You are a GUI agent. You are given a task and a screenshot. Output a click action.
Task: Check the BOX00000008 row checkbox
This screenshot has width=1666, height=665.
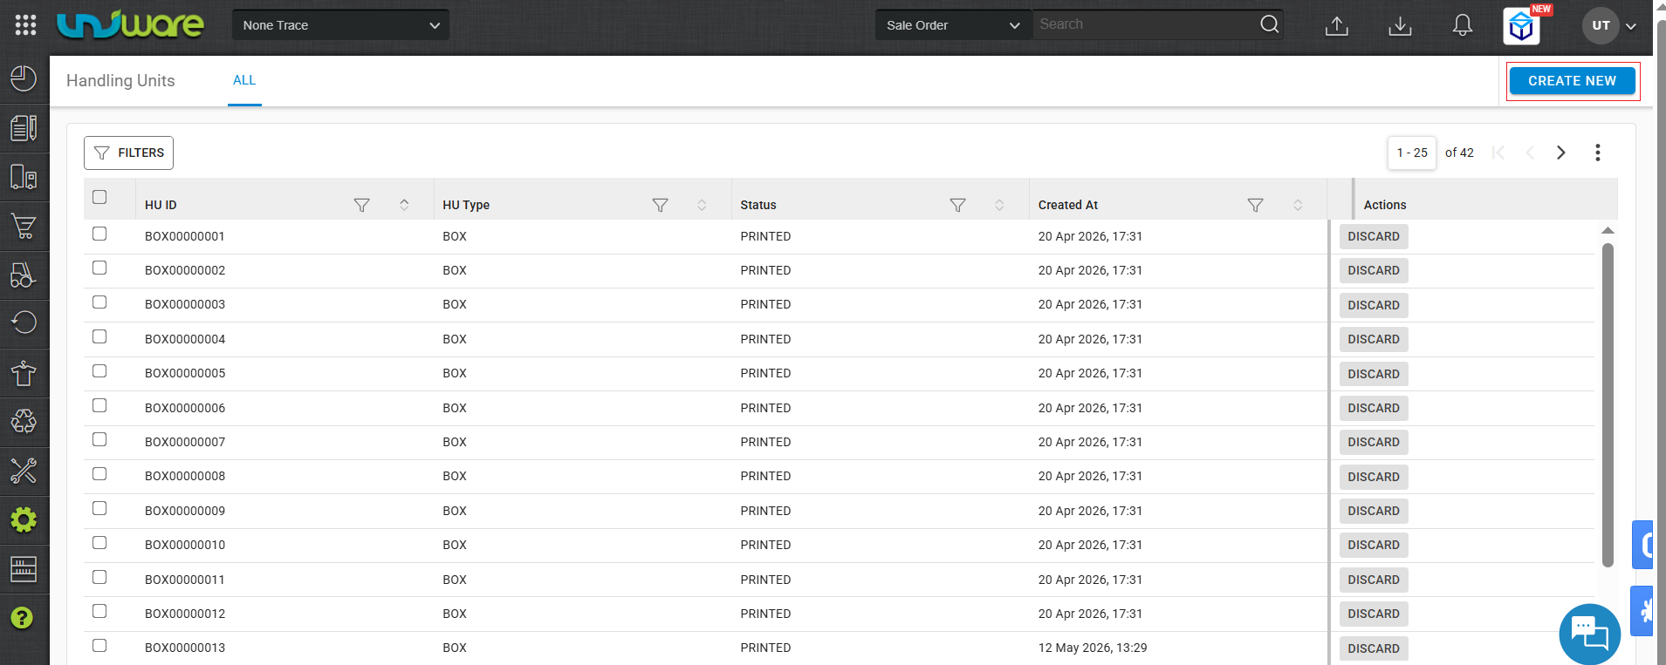pos(99,473)
